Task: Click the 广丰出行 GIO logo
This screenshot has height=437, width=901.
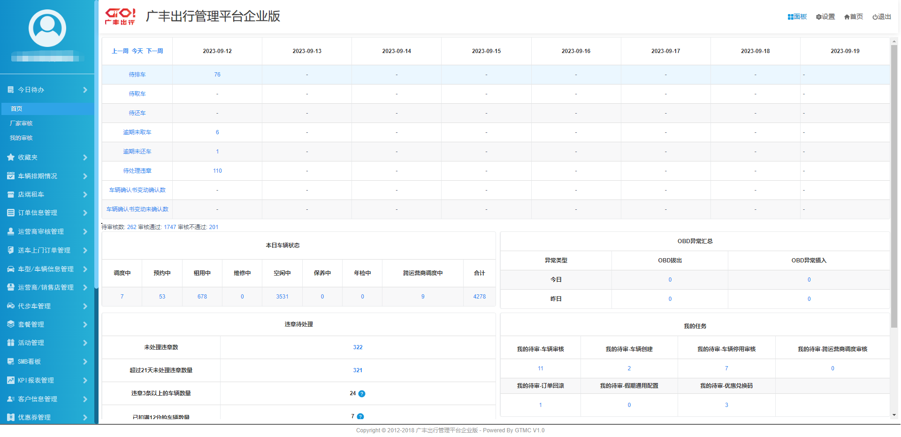Action: point(121,16)
